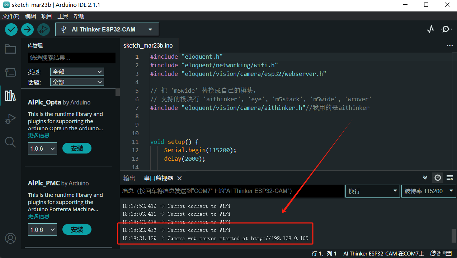Open Serial Monitor magnifier icon

point(446,29)
